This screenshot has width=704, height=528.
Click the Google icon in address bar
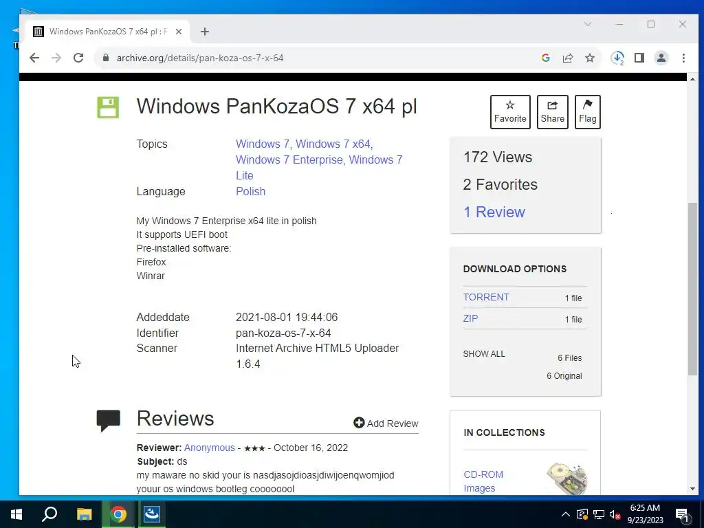545,58
